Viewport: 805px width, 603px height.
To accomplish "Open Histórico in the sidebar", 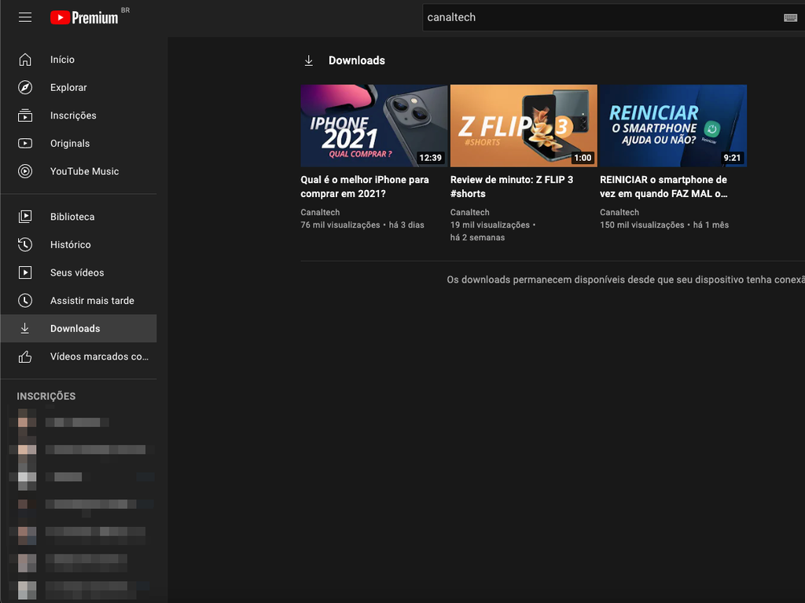I will click(x=79, y=245).
